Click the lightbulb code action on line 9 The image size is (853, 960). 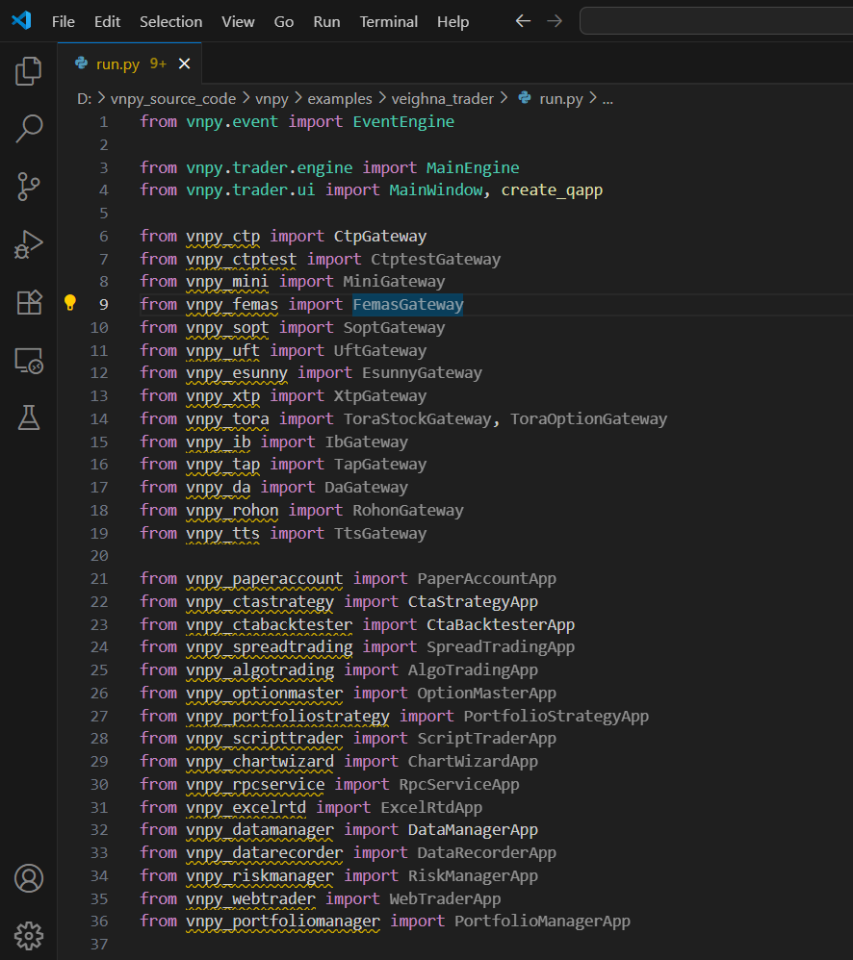70,302
